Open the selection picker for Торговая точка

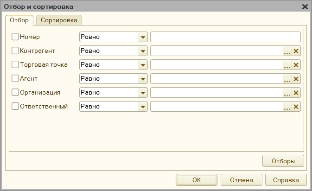pyautogui.click(x=287, y=65)
